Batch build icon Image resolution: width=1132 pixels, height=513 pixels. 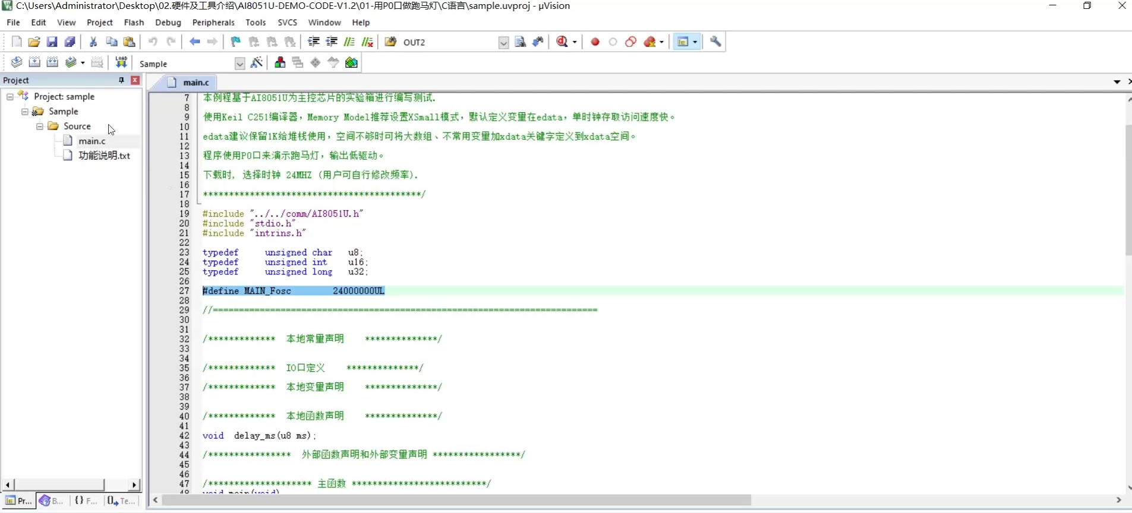point(71,62)
